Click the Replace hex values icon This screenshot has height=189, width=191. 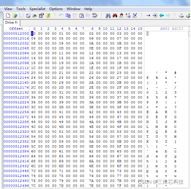135,15
